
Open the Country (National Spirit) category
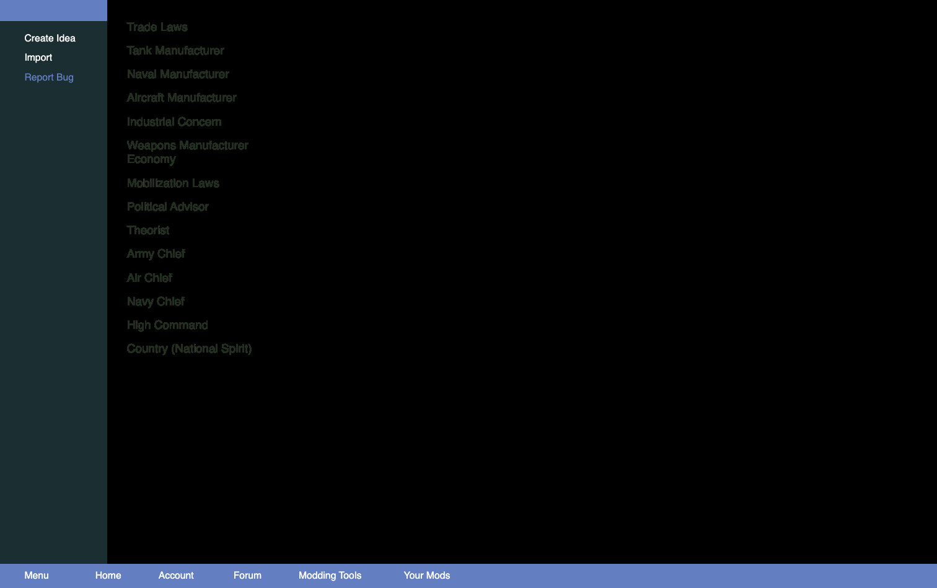click(x=189, y=349)
